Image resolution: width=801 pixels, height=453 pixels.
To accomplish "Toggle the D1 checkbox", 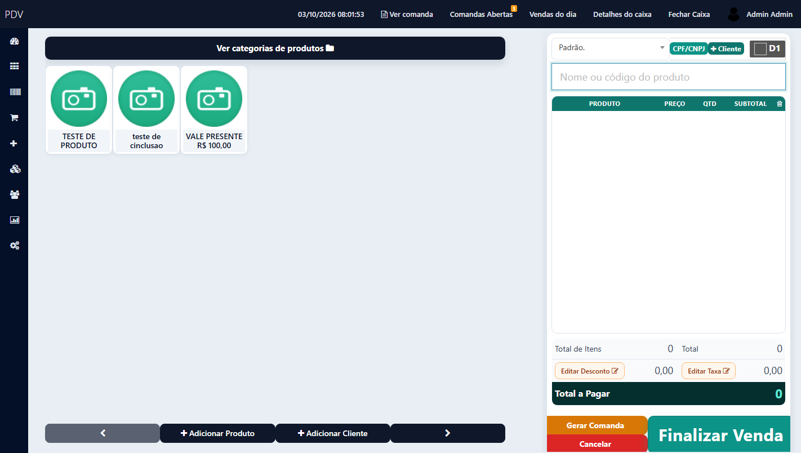I will tap(760, 49).
